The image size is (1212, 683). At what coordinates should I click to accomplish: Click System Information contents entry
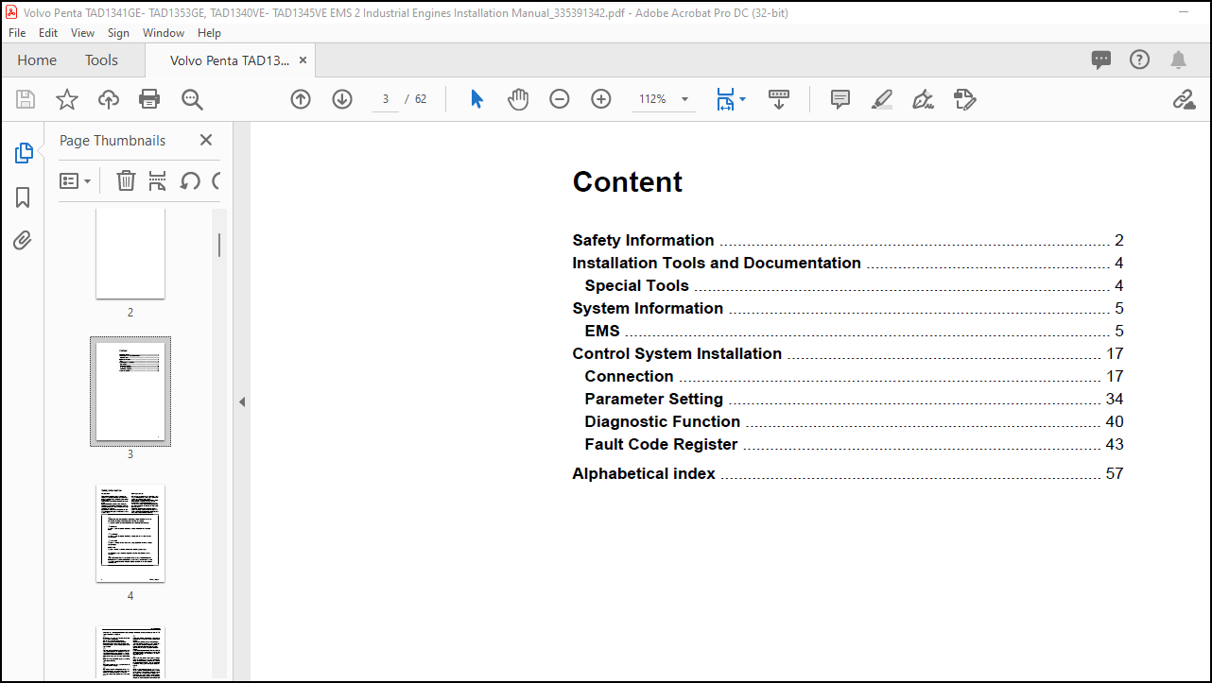pyautogui.click(x=848, y=308)
